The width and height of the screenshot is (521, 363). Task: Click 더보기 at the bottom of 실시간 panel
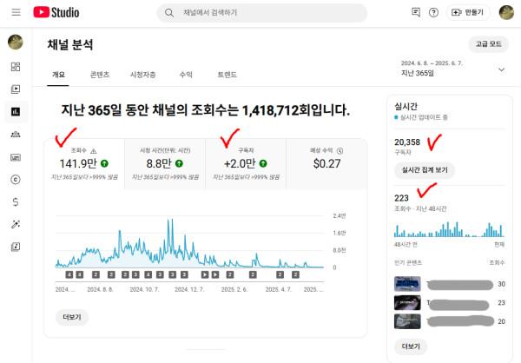tap(411, 346)
